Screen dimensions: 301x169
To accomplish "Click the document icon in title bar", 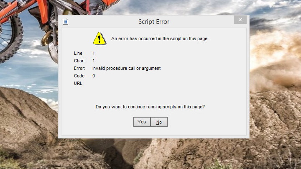I will click(x=65, y=21).
